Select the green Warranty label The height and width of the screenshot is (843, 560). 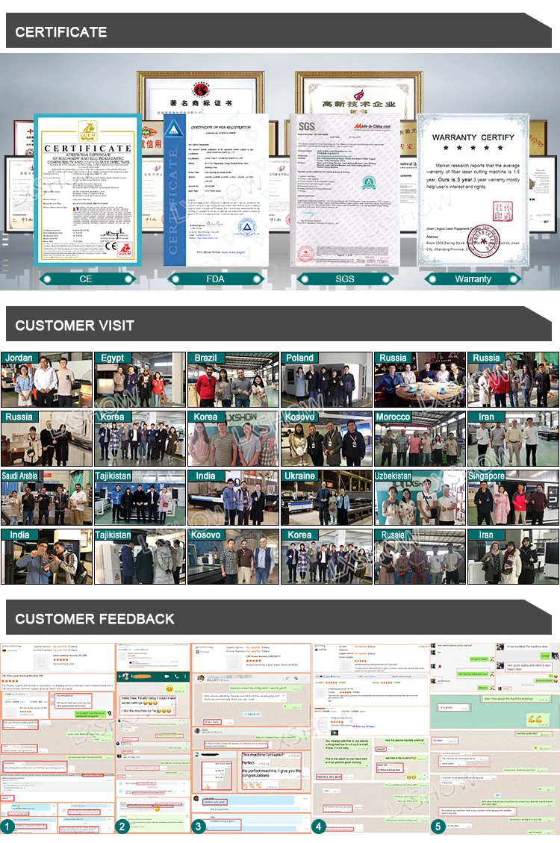click(473, 279)
